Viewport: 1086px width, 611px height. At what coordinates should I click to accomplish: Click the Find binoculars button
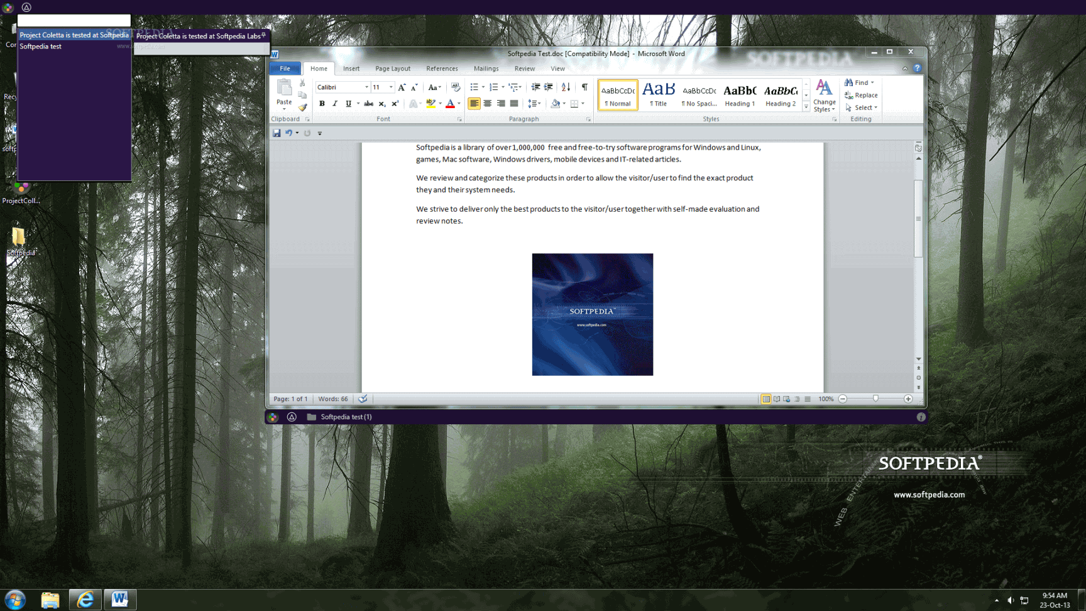[859, 82]
